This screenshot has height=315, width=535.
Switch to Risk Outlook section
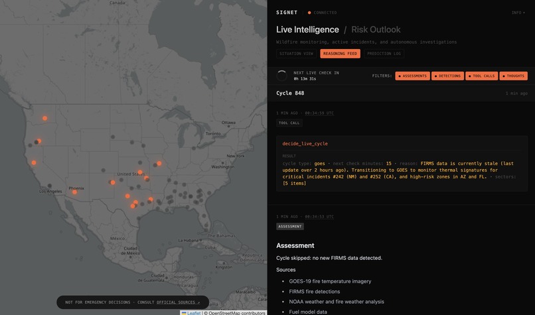point(376,30)
